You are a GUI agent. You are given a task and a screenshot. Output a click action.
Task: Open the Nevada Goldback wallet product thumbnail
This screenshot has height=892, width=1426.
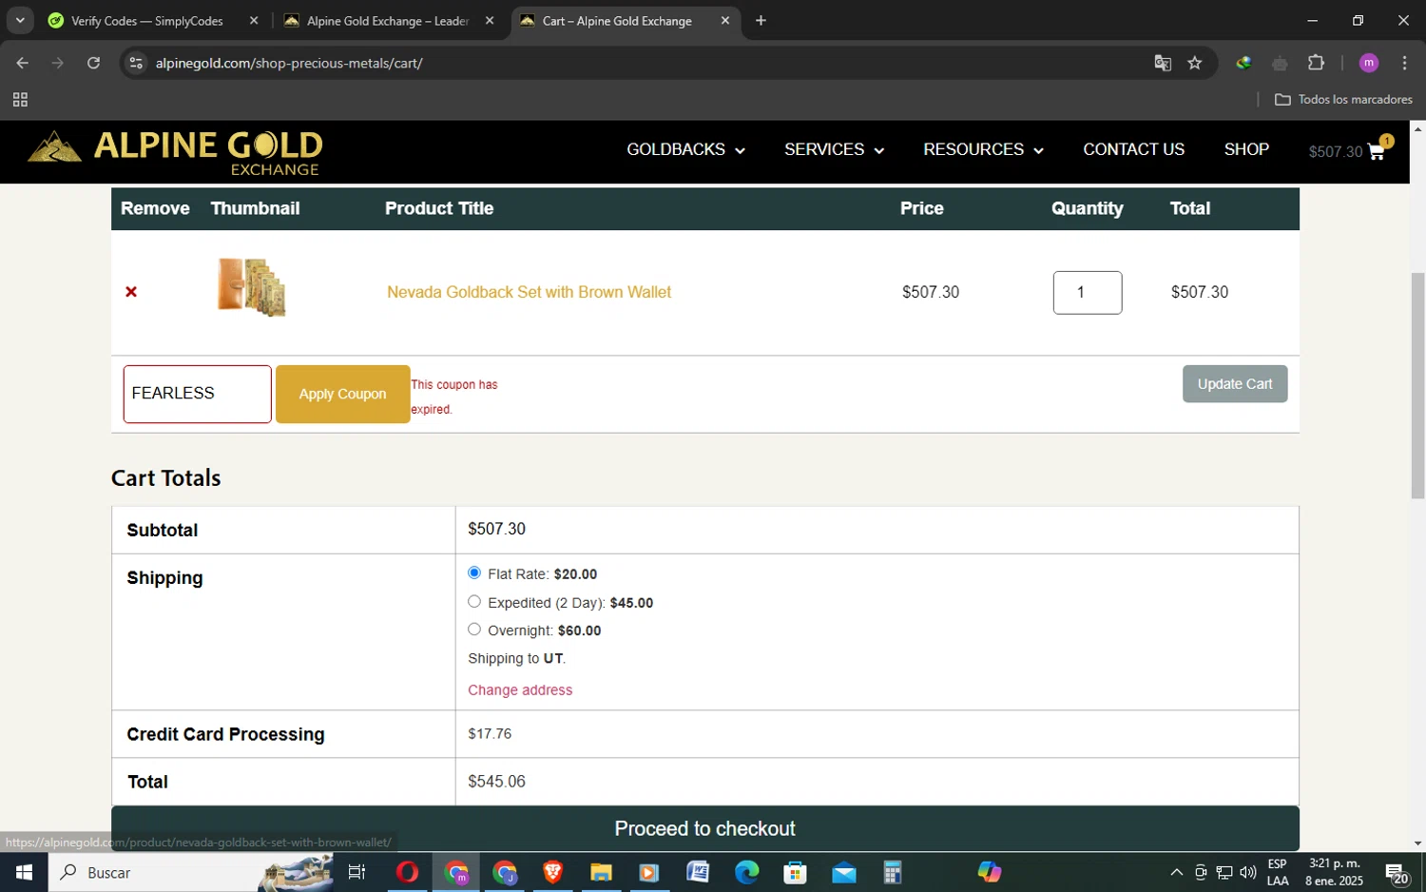252,286
